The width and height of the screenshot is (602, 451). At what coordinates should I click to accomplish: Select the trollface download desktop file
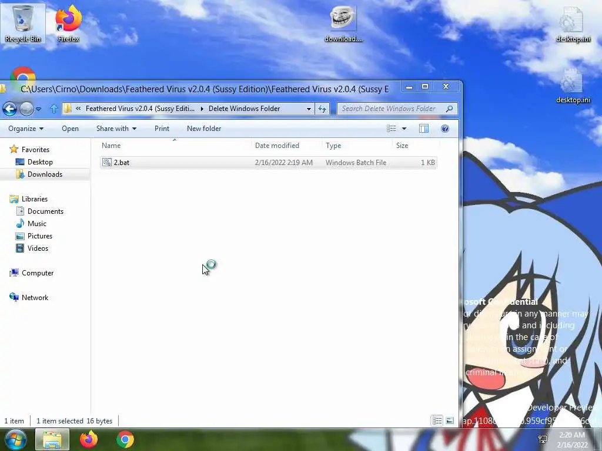(343, 23)
